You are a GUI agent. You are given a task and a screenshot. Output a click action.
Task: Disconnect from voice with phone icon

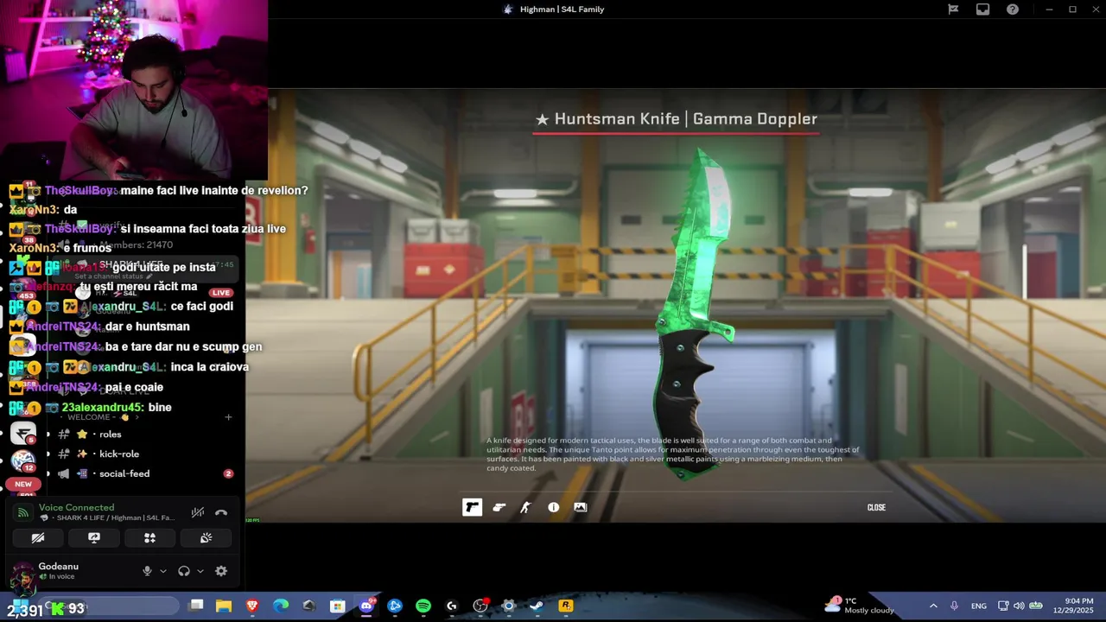coord(221,512)
